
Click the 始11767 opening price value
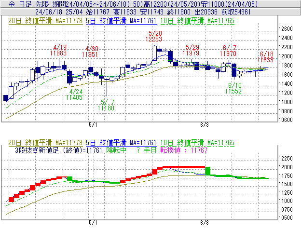click(x=98, y=12)
